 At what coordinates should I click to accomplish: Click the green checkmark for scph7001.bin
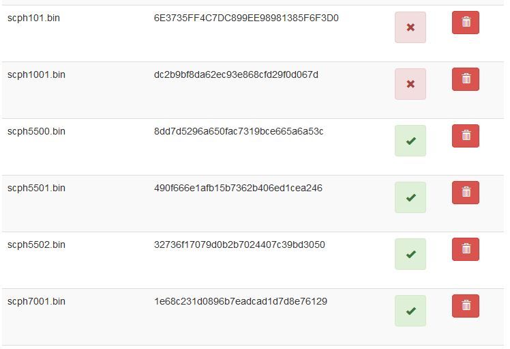tap(410, 311)
